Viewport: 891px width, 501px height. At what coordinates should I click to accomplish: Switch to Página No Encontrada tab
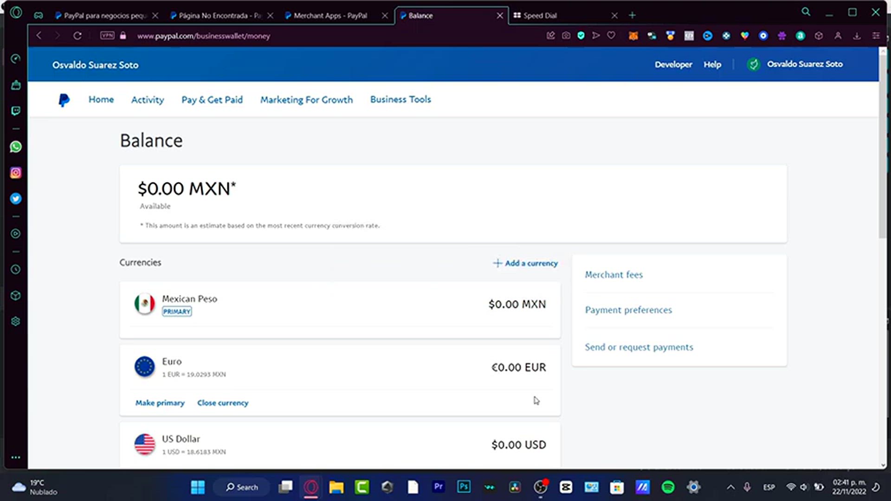click(x=220, y=15)
